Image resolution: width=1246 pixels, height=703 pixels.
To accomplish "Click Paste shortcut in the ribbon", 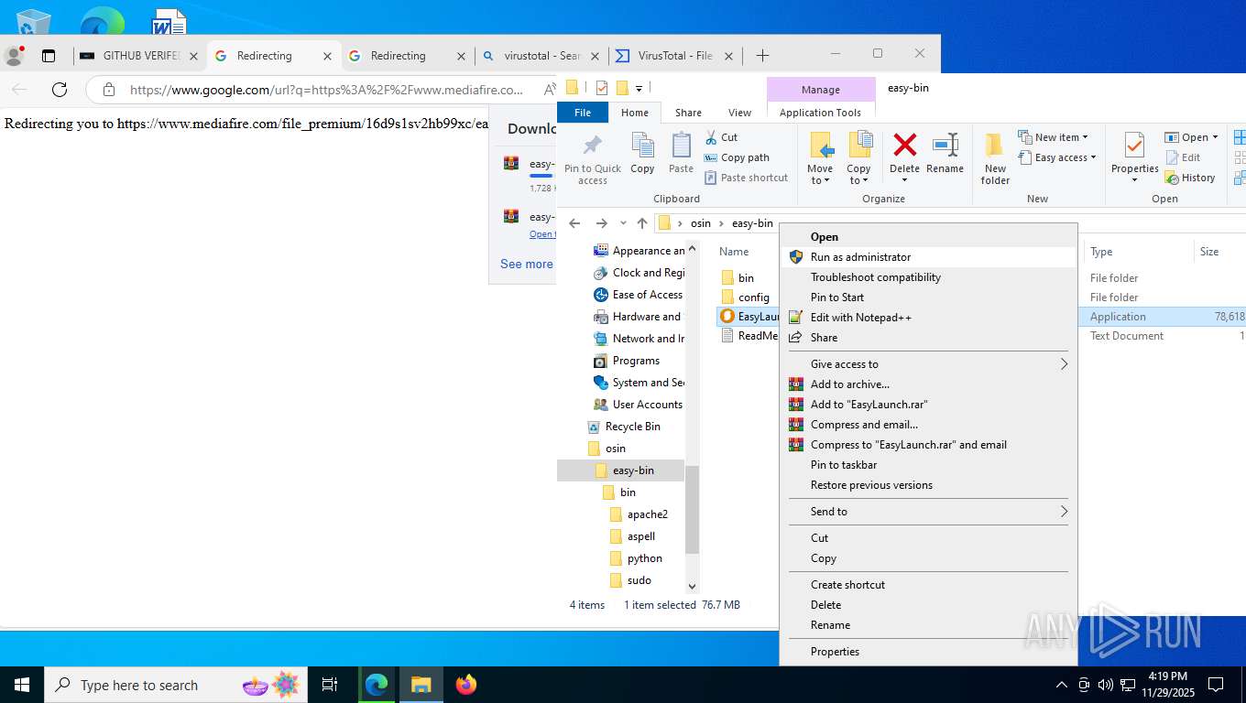I will coord(746,178).
